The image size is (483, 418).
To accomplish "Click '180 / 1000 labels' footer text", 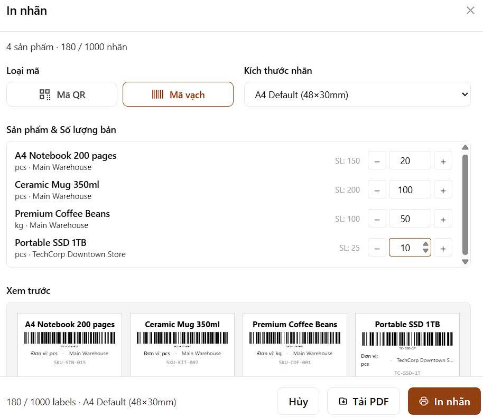I will [41, 402].
